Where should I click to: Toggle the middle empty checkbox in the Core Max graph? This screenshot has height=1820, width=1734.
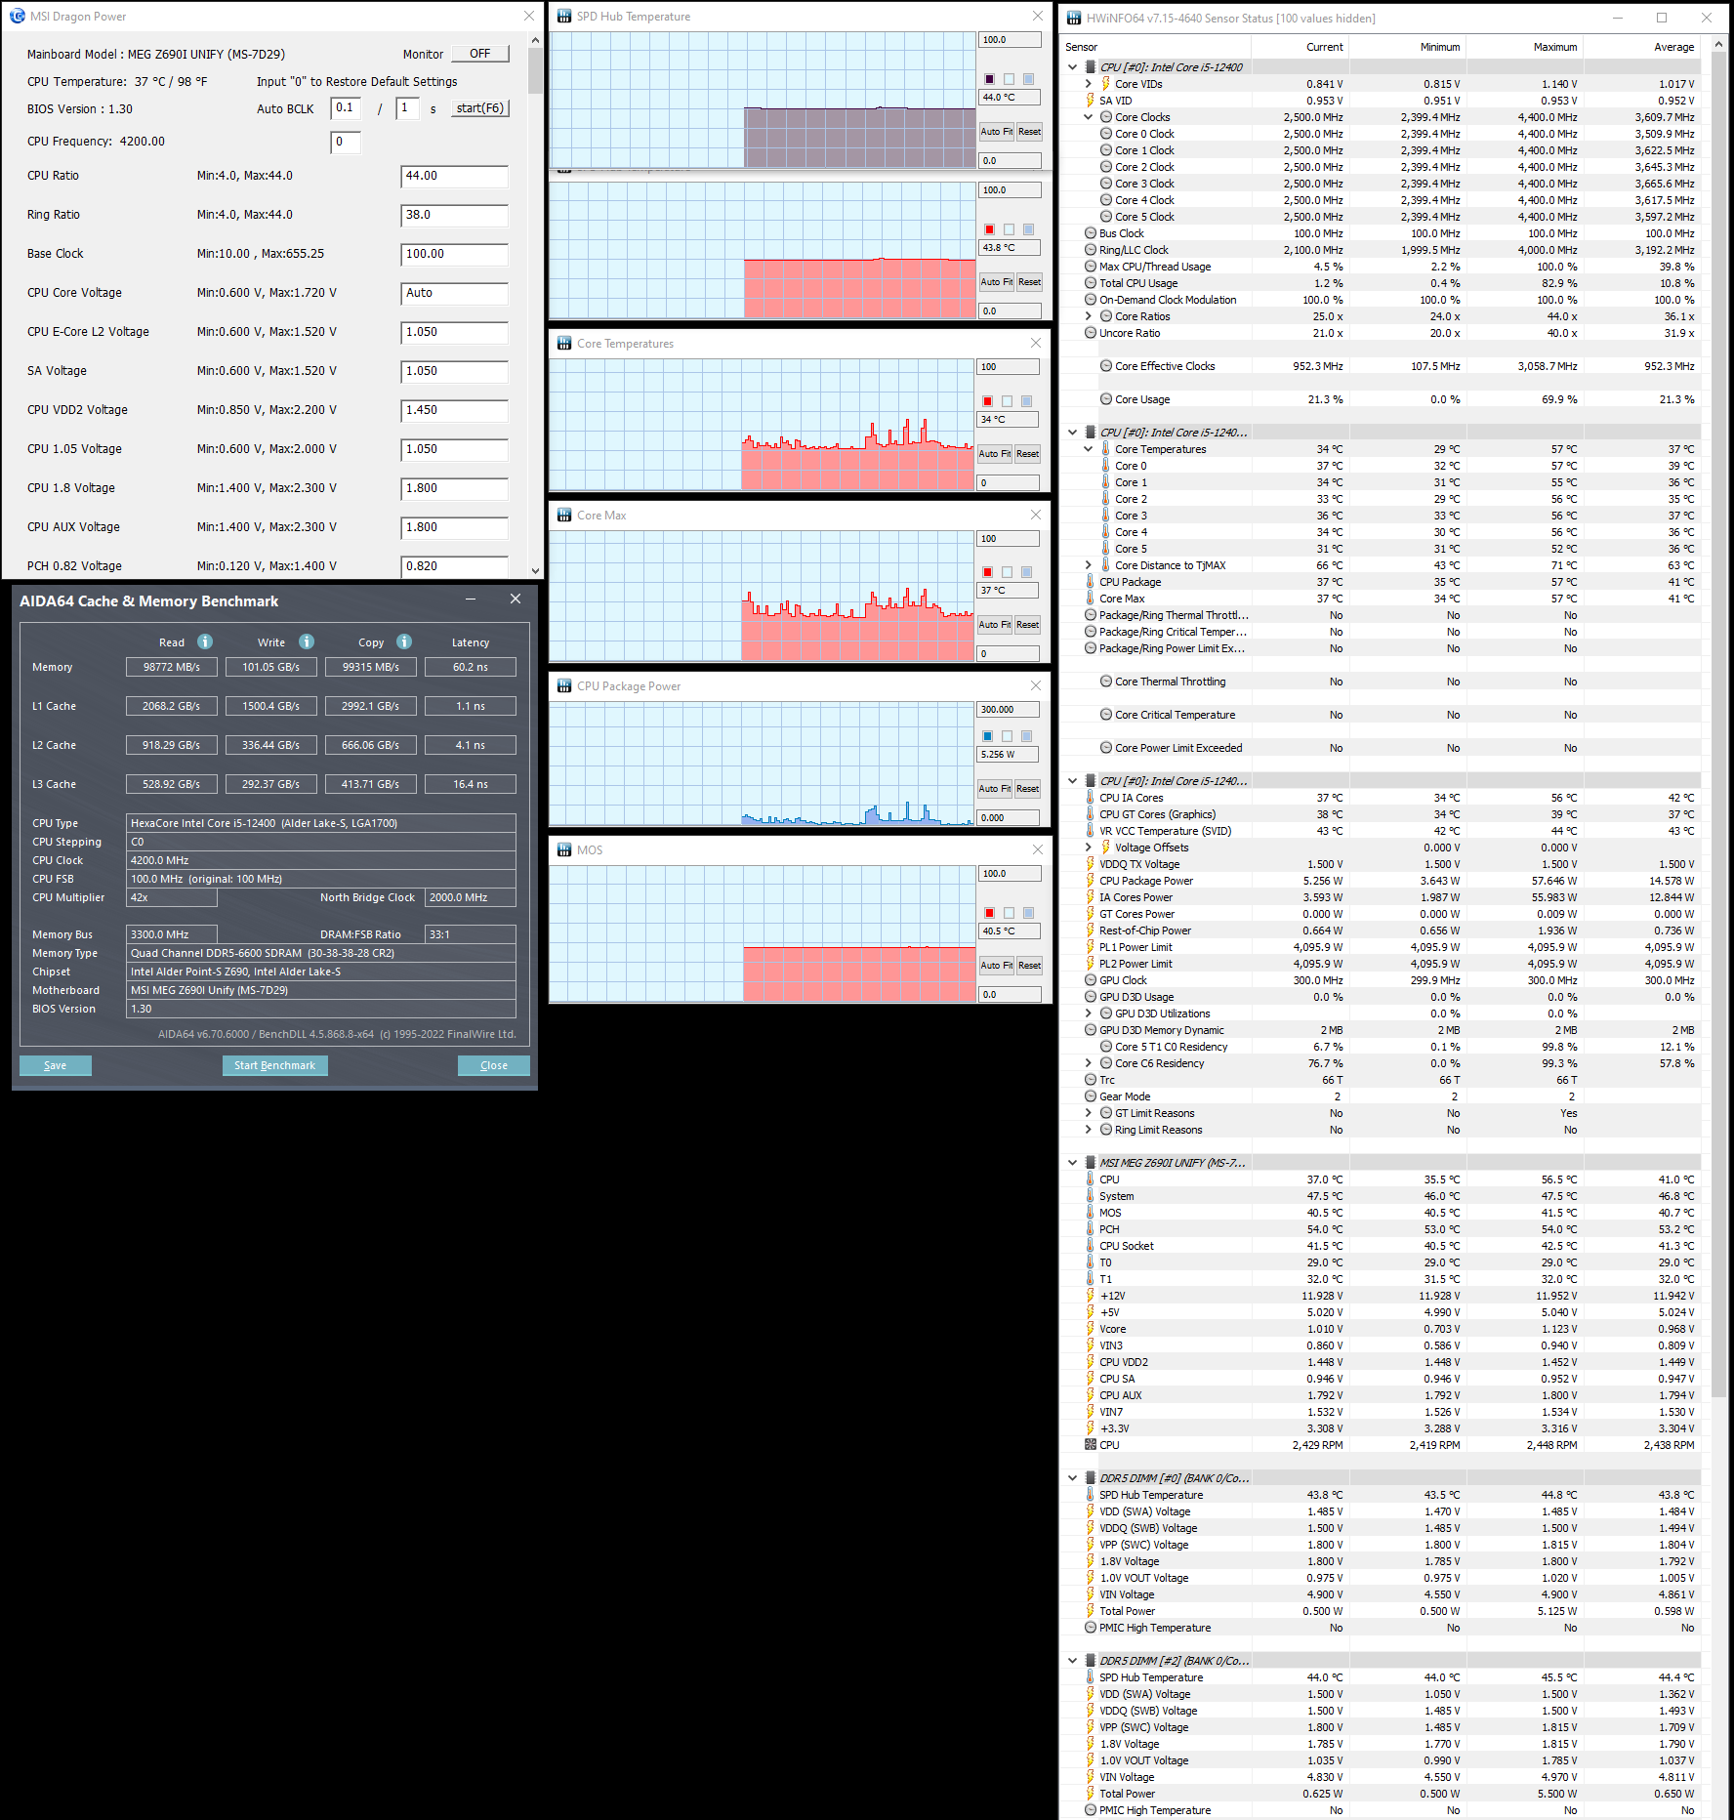tap(1008, 572)
